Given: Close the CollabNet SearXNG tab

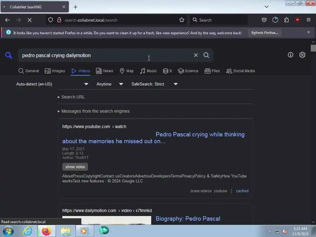Looking at the screenshot, I should (64, 7).
